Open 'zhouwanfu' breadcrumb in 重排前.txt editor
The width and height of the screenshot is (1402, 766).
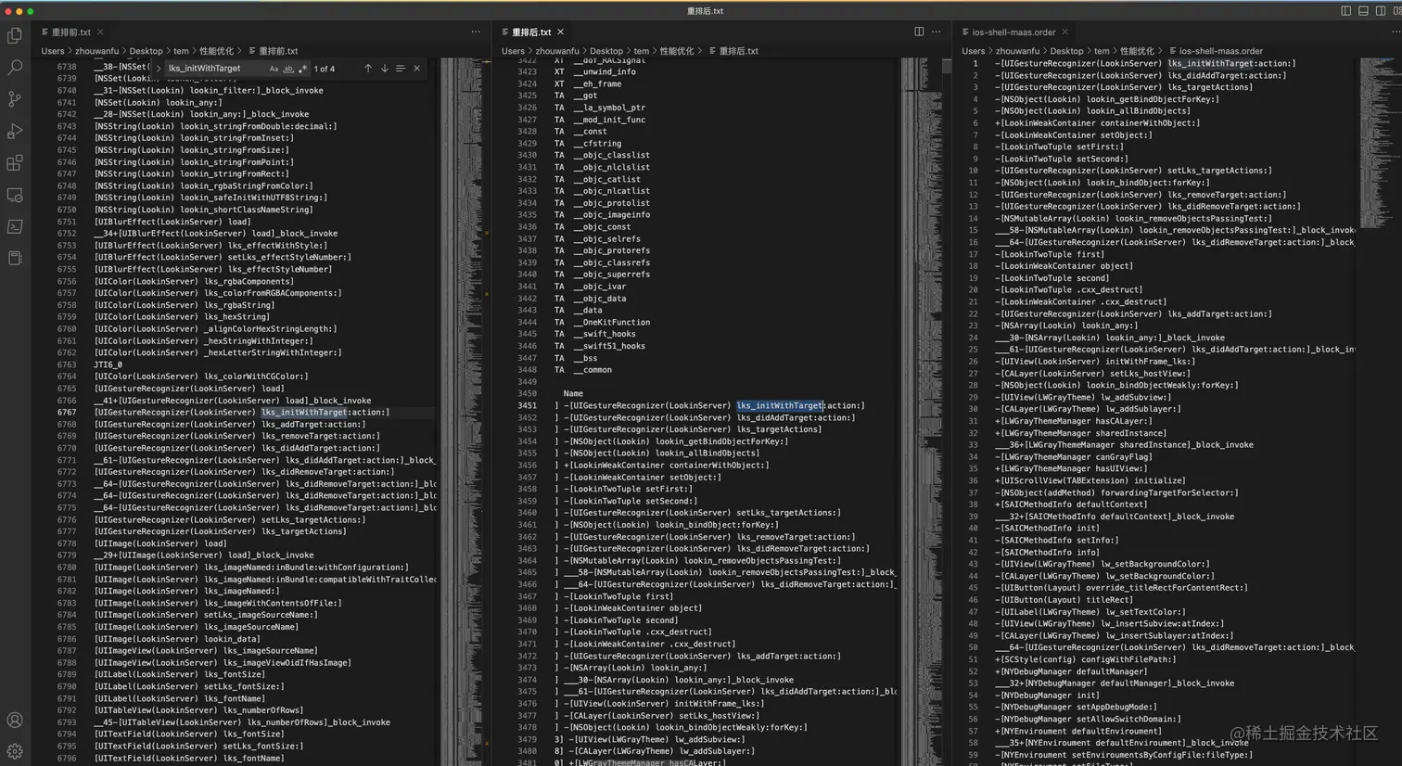tap(96, 51)
